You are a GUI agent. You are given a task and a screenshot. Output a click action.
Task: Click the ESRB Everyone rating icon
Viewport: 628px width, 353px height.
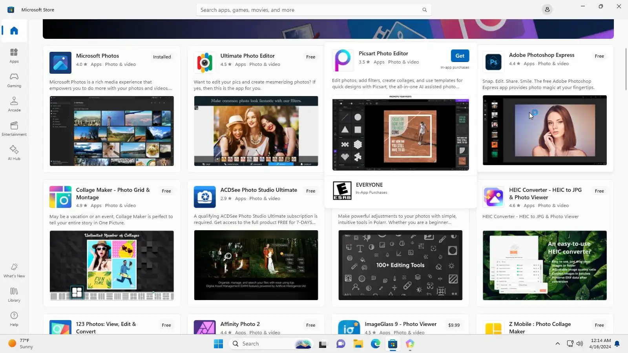(x=342, y=191)
